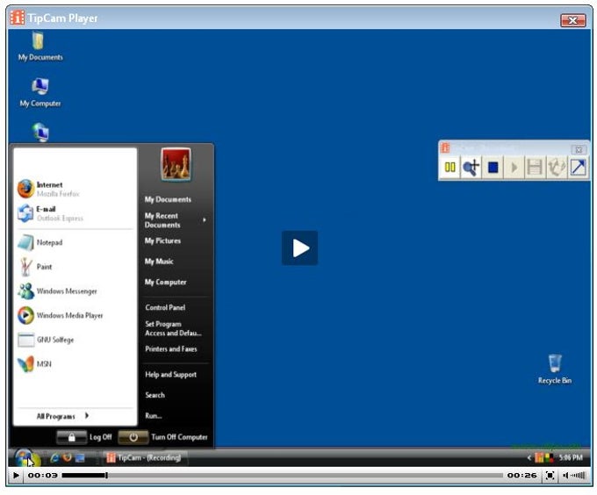Click Internet Explorer quick launch icon
This screenshot has width=597, height=495.
[x=54, y=458]
